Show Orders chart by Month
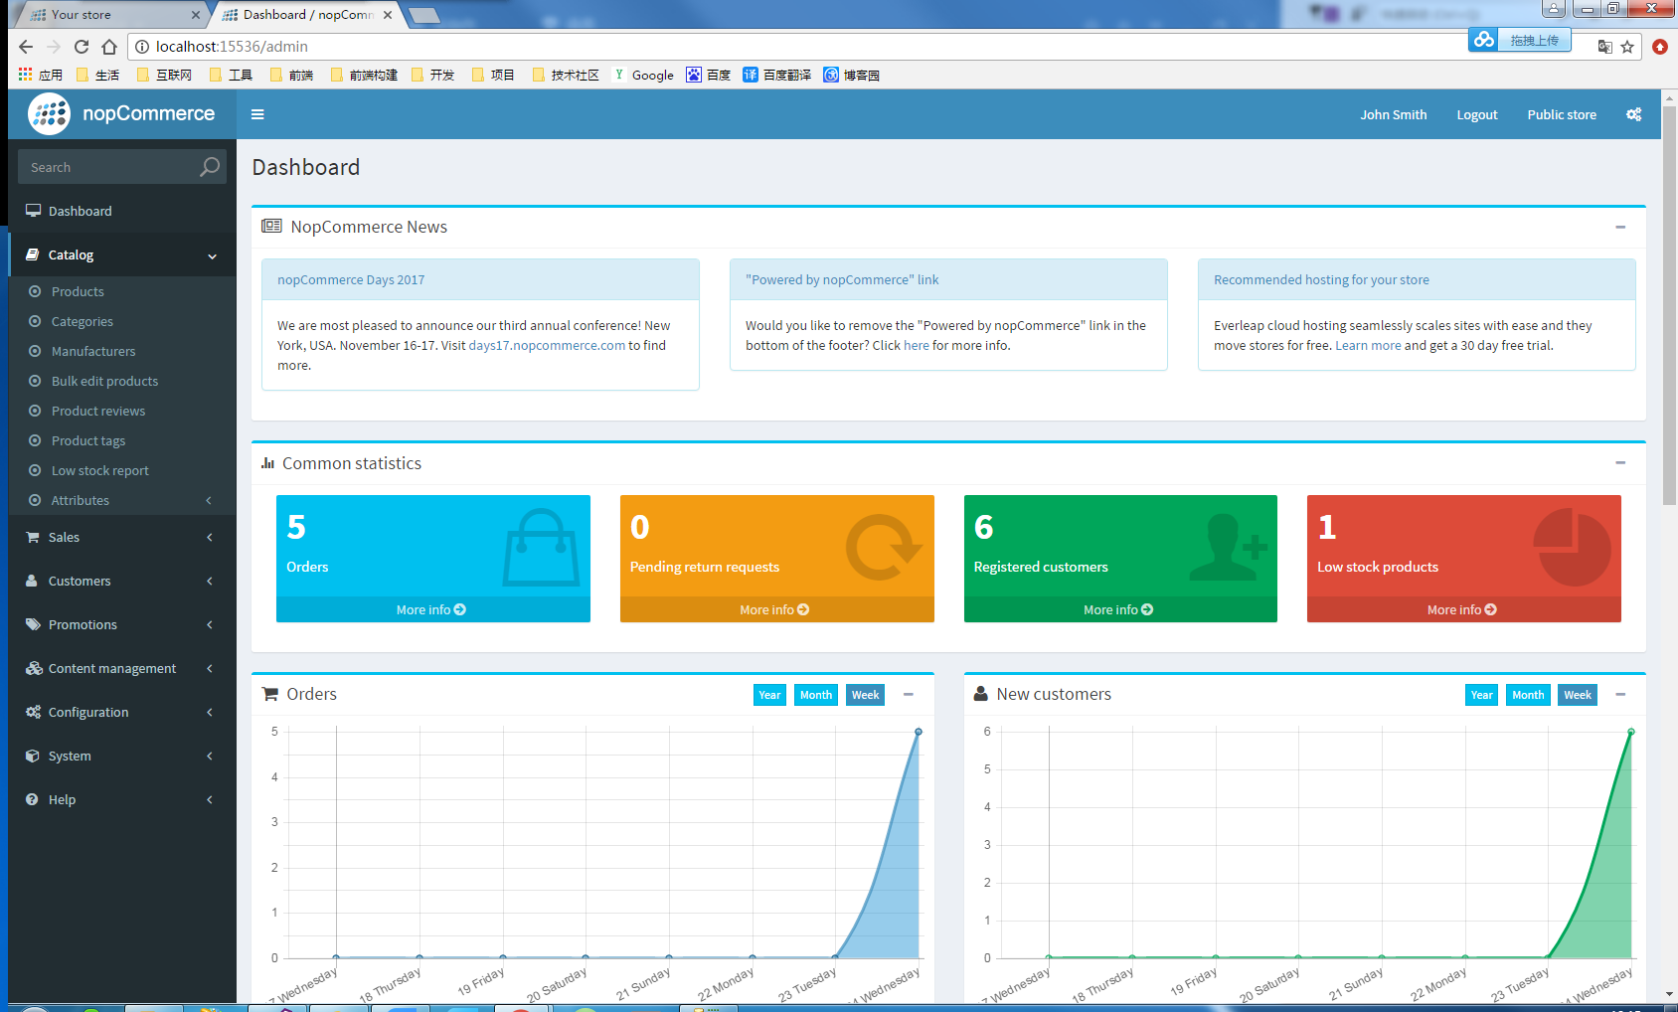 tap(816, 695)
